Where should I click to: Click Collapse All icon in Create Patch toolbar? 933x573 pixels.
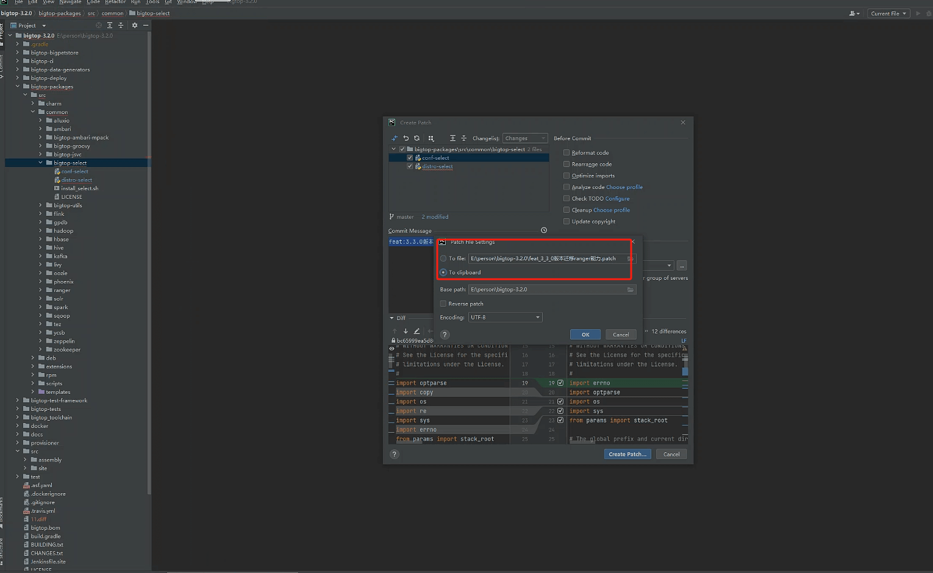pyautogui.click(x=463, y=138)
